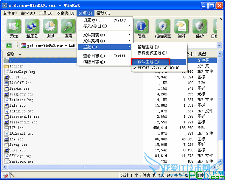
Task: Select the Estimate.bmp file name
Action: click(x=21, y=100)
